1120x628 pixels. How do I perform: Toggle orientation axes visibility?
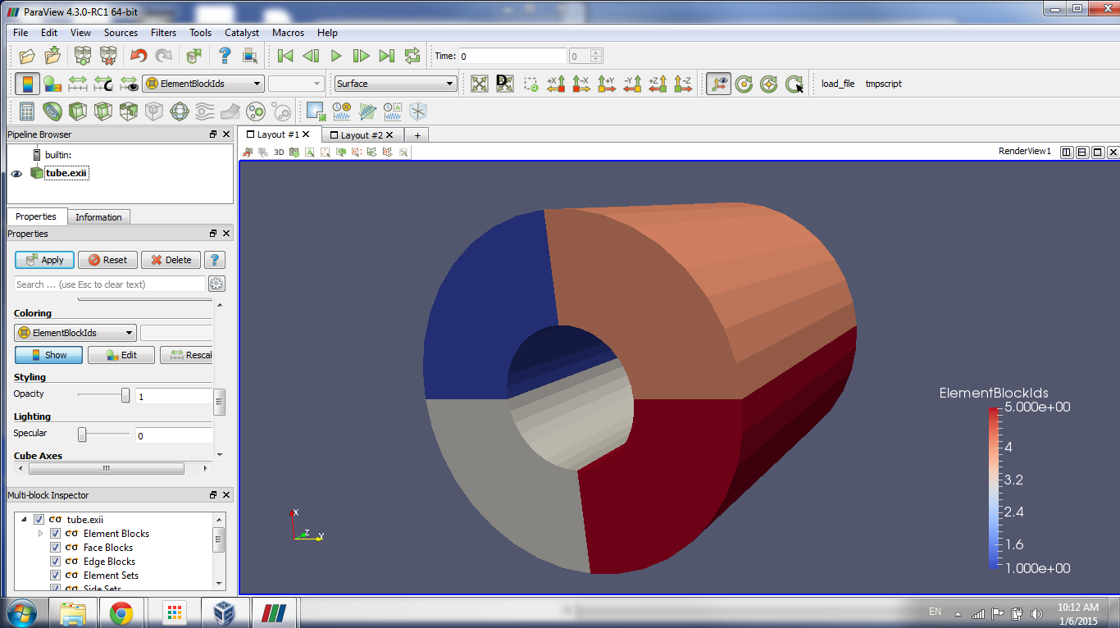coord(718,84)
